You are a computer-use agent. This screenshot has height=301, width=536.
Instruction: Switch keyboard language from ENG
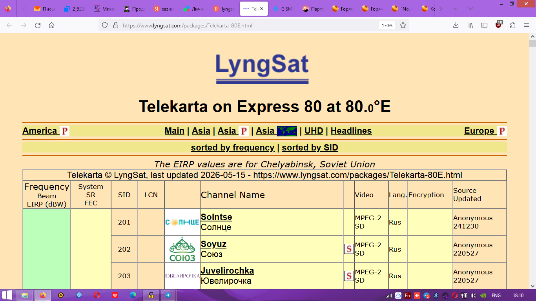tap(496, 296)
